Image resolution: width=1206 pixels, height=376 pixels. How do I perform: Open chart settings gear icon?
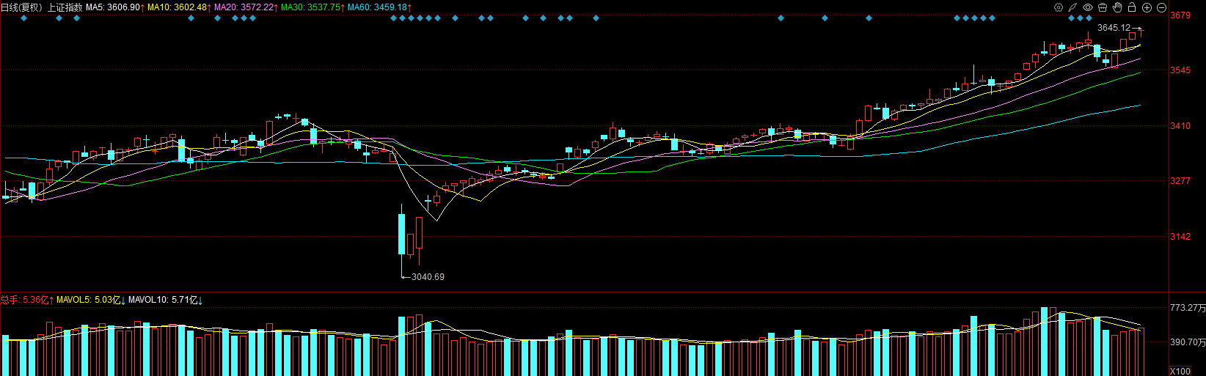pos(1058,7)
